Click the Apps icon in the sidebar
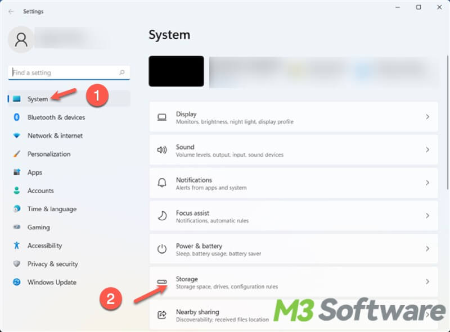Screen dimensions: 450x332 [17, 172]
